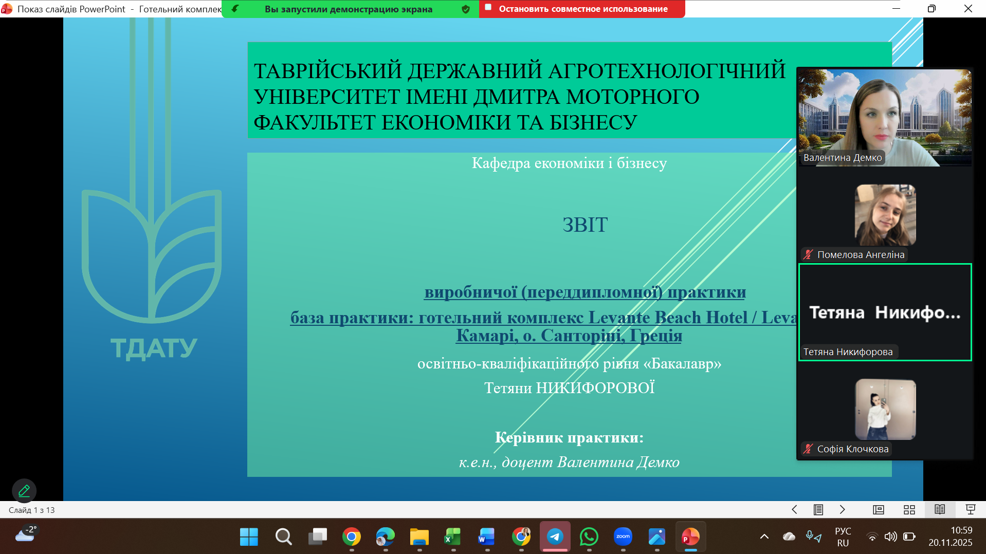Screen dimensions: 986x554
Task: Click the 'база практики: готельний комплекс' link
Action: [x=437, y=318]
